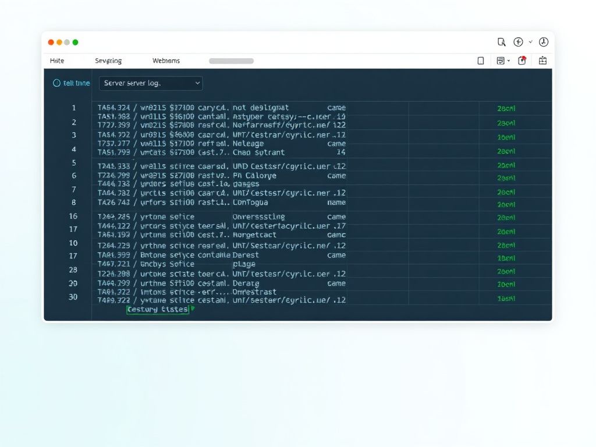Image resolution: width=596 pixels, height=447 pixels.
Task: Click the calendar export icon at far right
Action: (543, 61)
